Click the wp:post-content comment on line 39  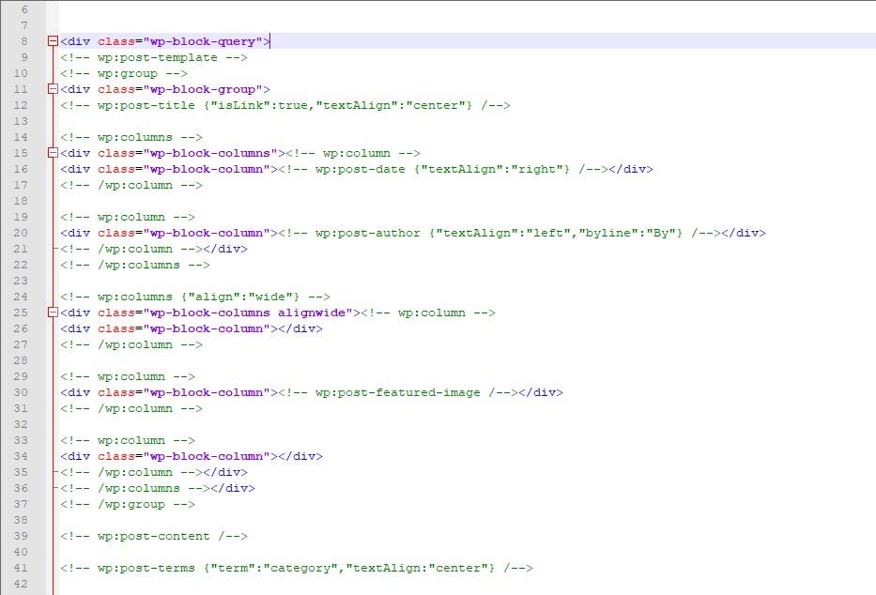coord(154,536)
